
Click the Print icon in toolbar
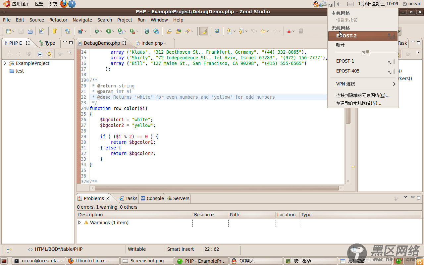[x=30, y=31]
